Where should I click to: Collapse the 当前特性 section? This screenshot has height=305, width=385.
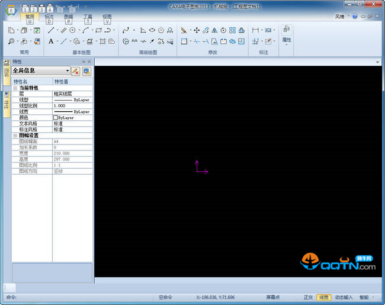point(15,88)
